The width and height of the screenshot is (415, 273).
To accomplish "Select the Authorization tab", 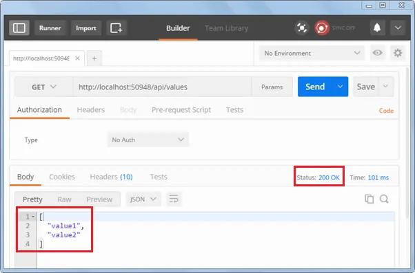I will pos(39,110).
